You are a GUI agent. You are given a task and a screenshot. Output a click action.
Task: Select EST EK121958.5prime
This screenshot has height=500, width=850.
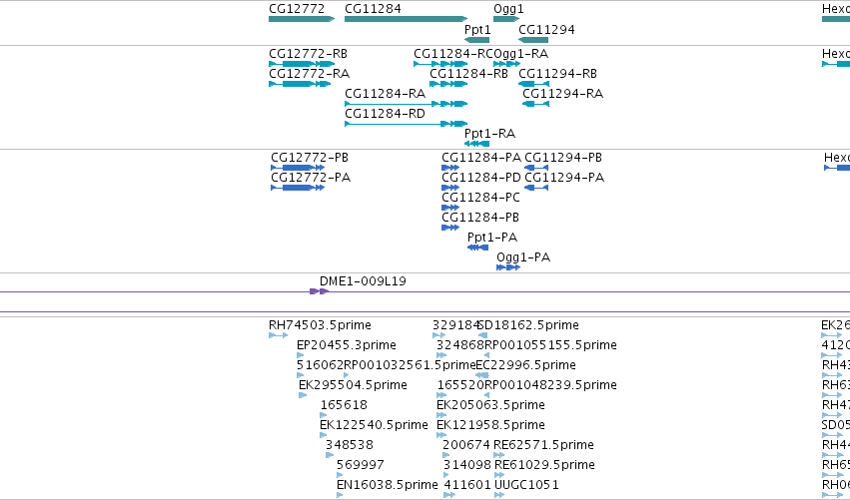[x=441, y=436]
